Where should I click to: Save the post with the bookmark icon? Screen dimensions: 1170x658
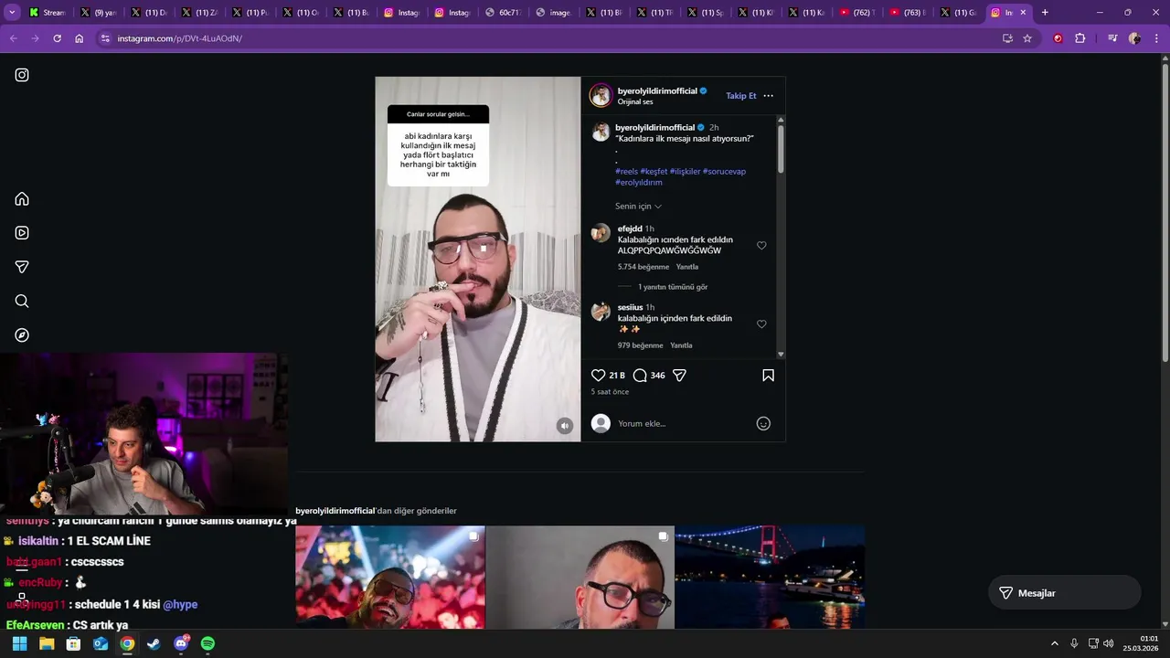(x=768, y=376)
